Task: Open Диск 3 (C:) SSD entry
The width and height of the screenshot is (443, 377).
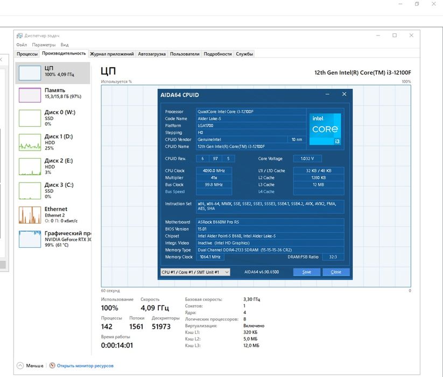Action: (x=53, y=190)
